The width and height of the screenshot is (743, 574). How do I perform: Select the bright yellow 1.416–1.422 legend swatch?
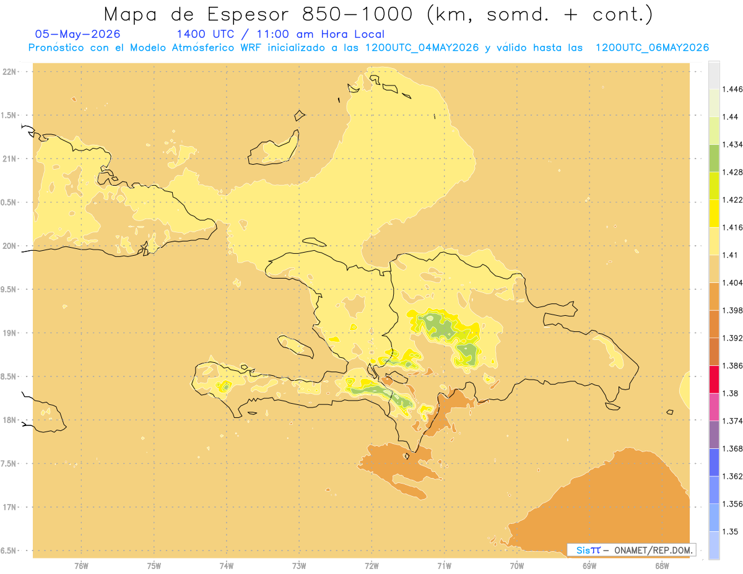click(x=714, y=213)
